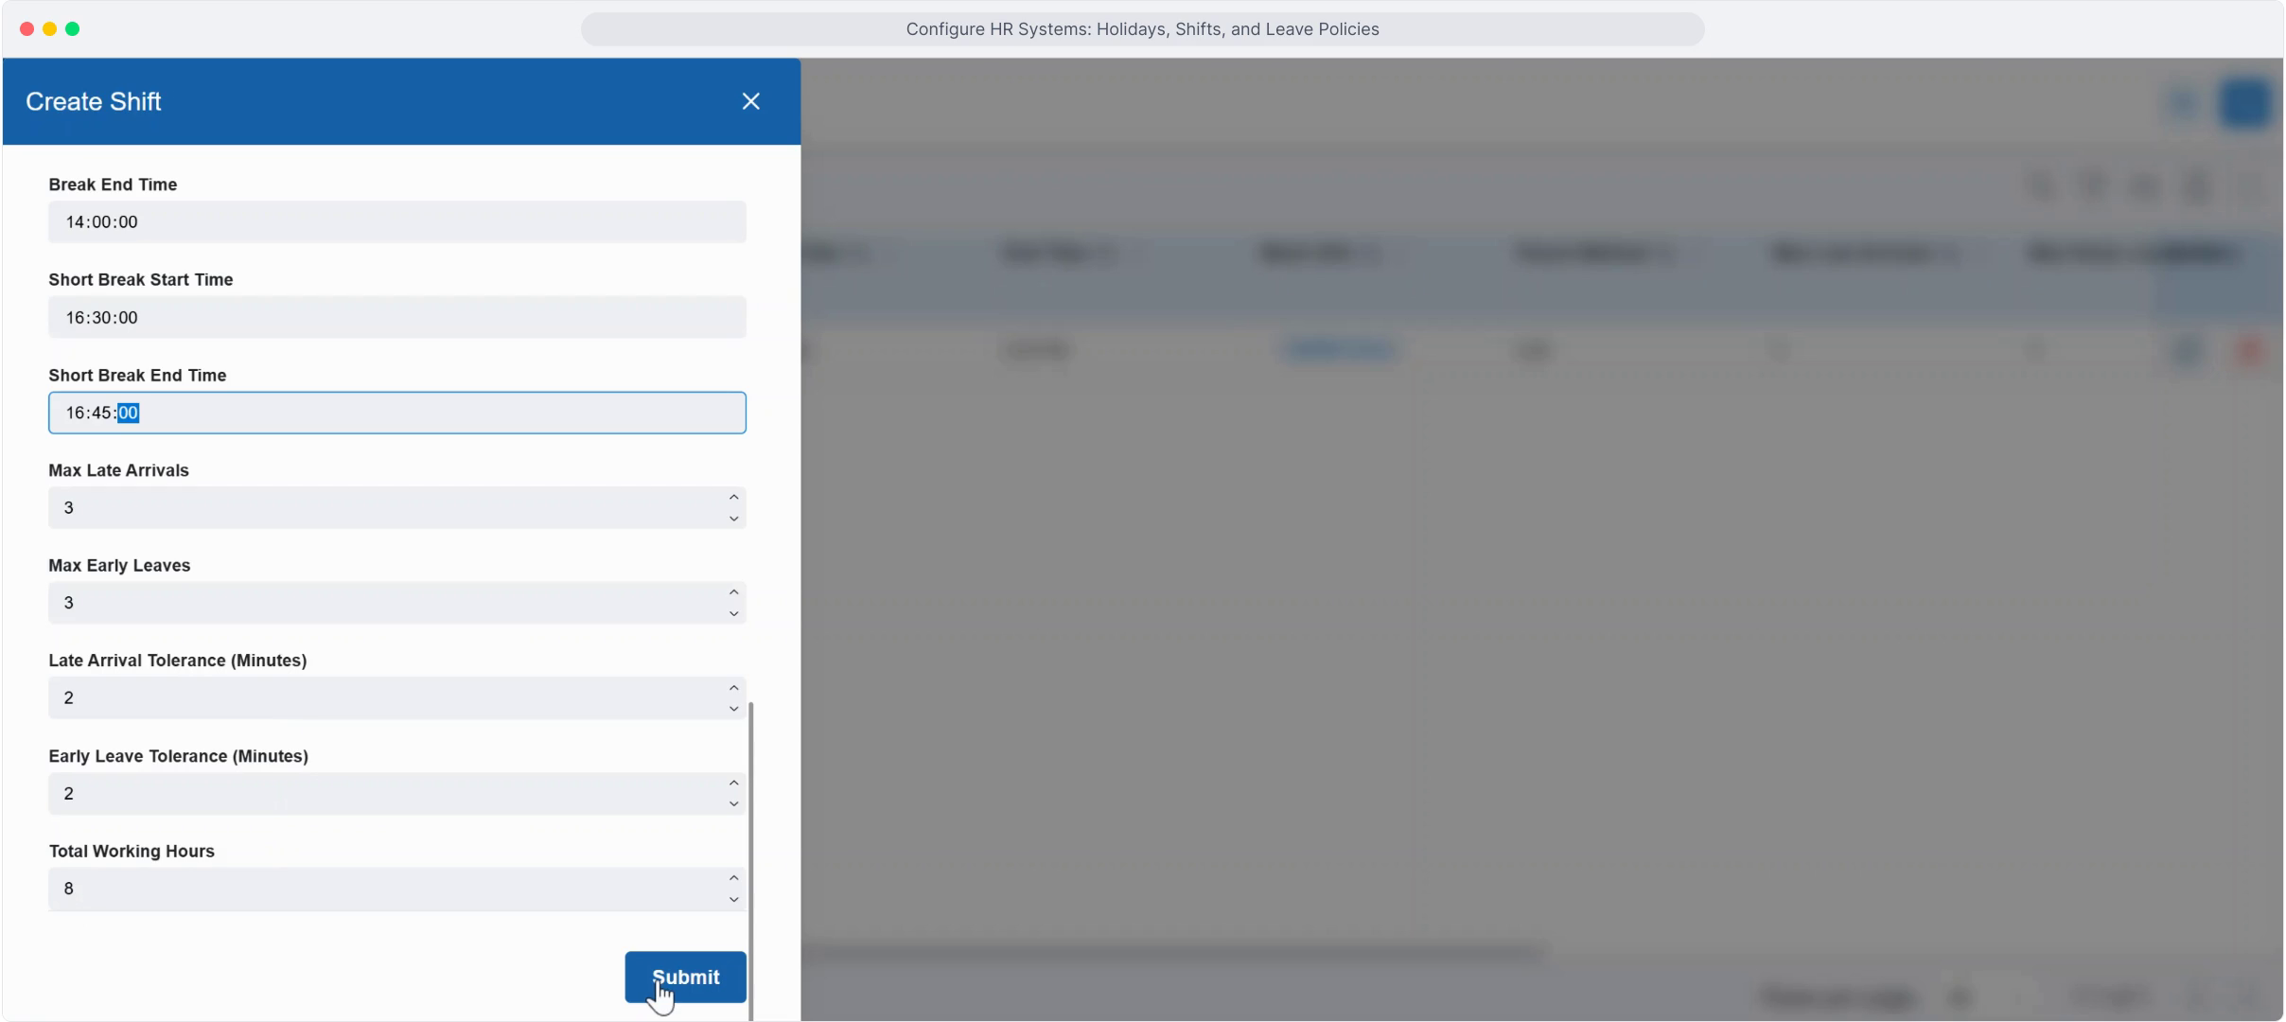Screen dimensions: 2286x1022
Task: Increase Total Working Hours with up arrow
Action: 733,878
